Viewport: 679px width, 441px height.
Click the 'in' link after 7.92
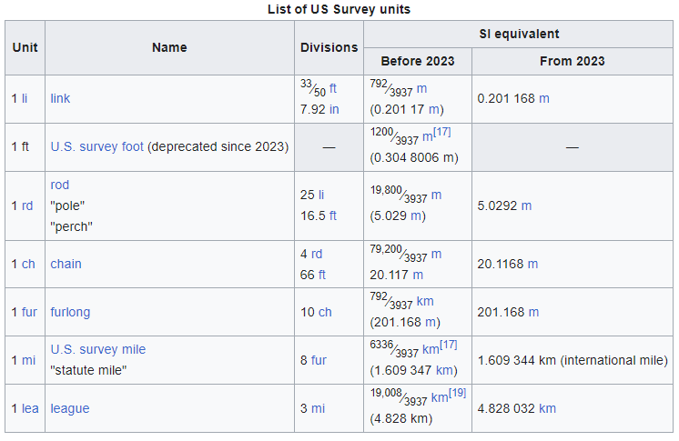334,109
